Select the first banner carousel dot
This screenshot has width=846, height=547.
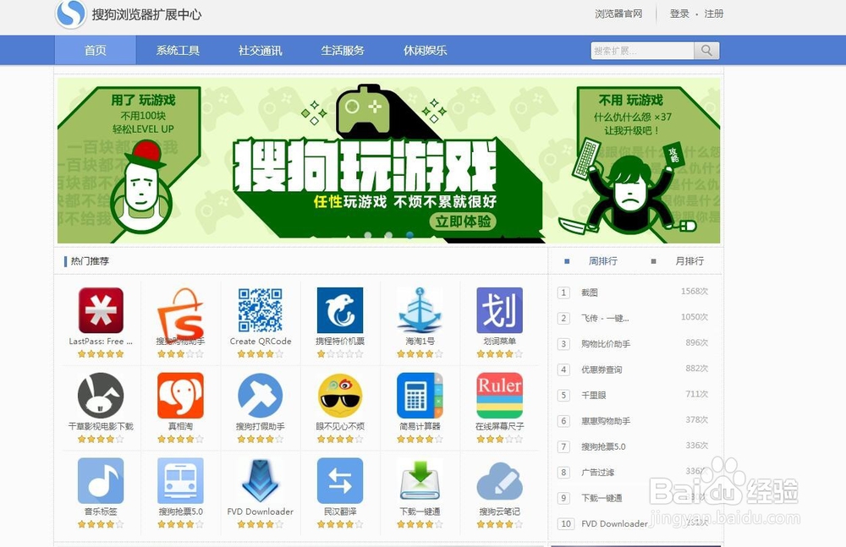368,235
